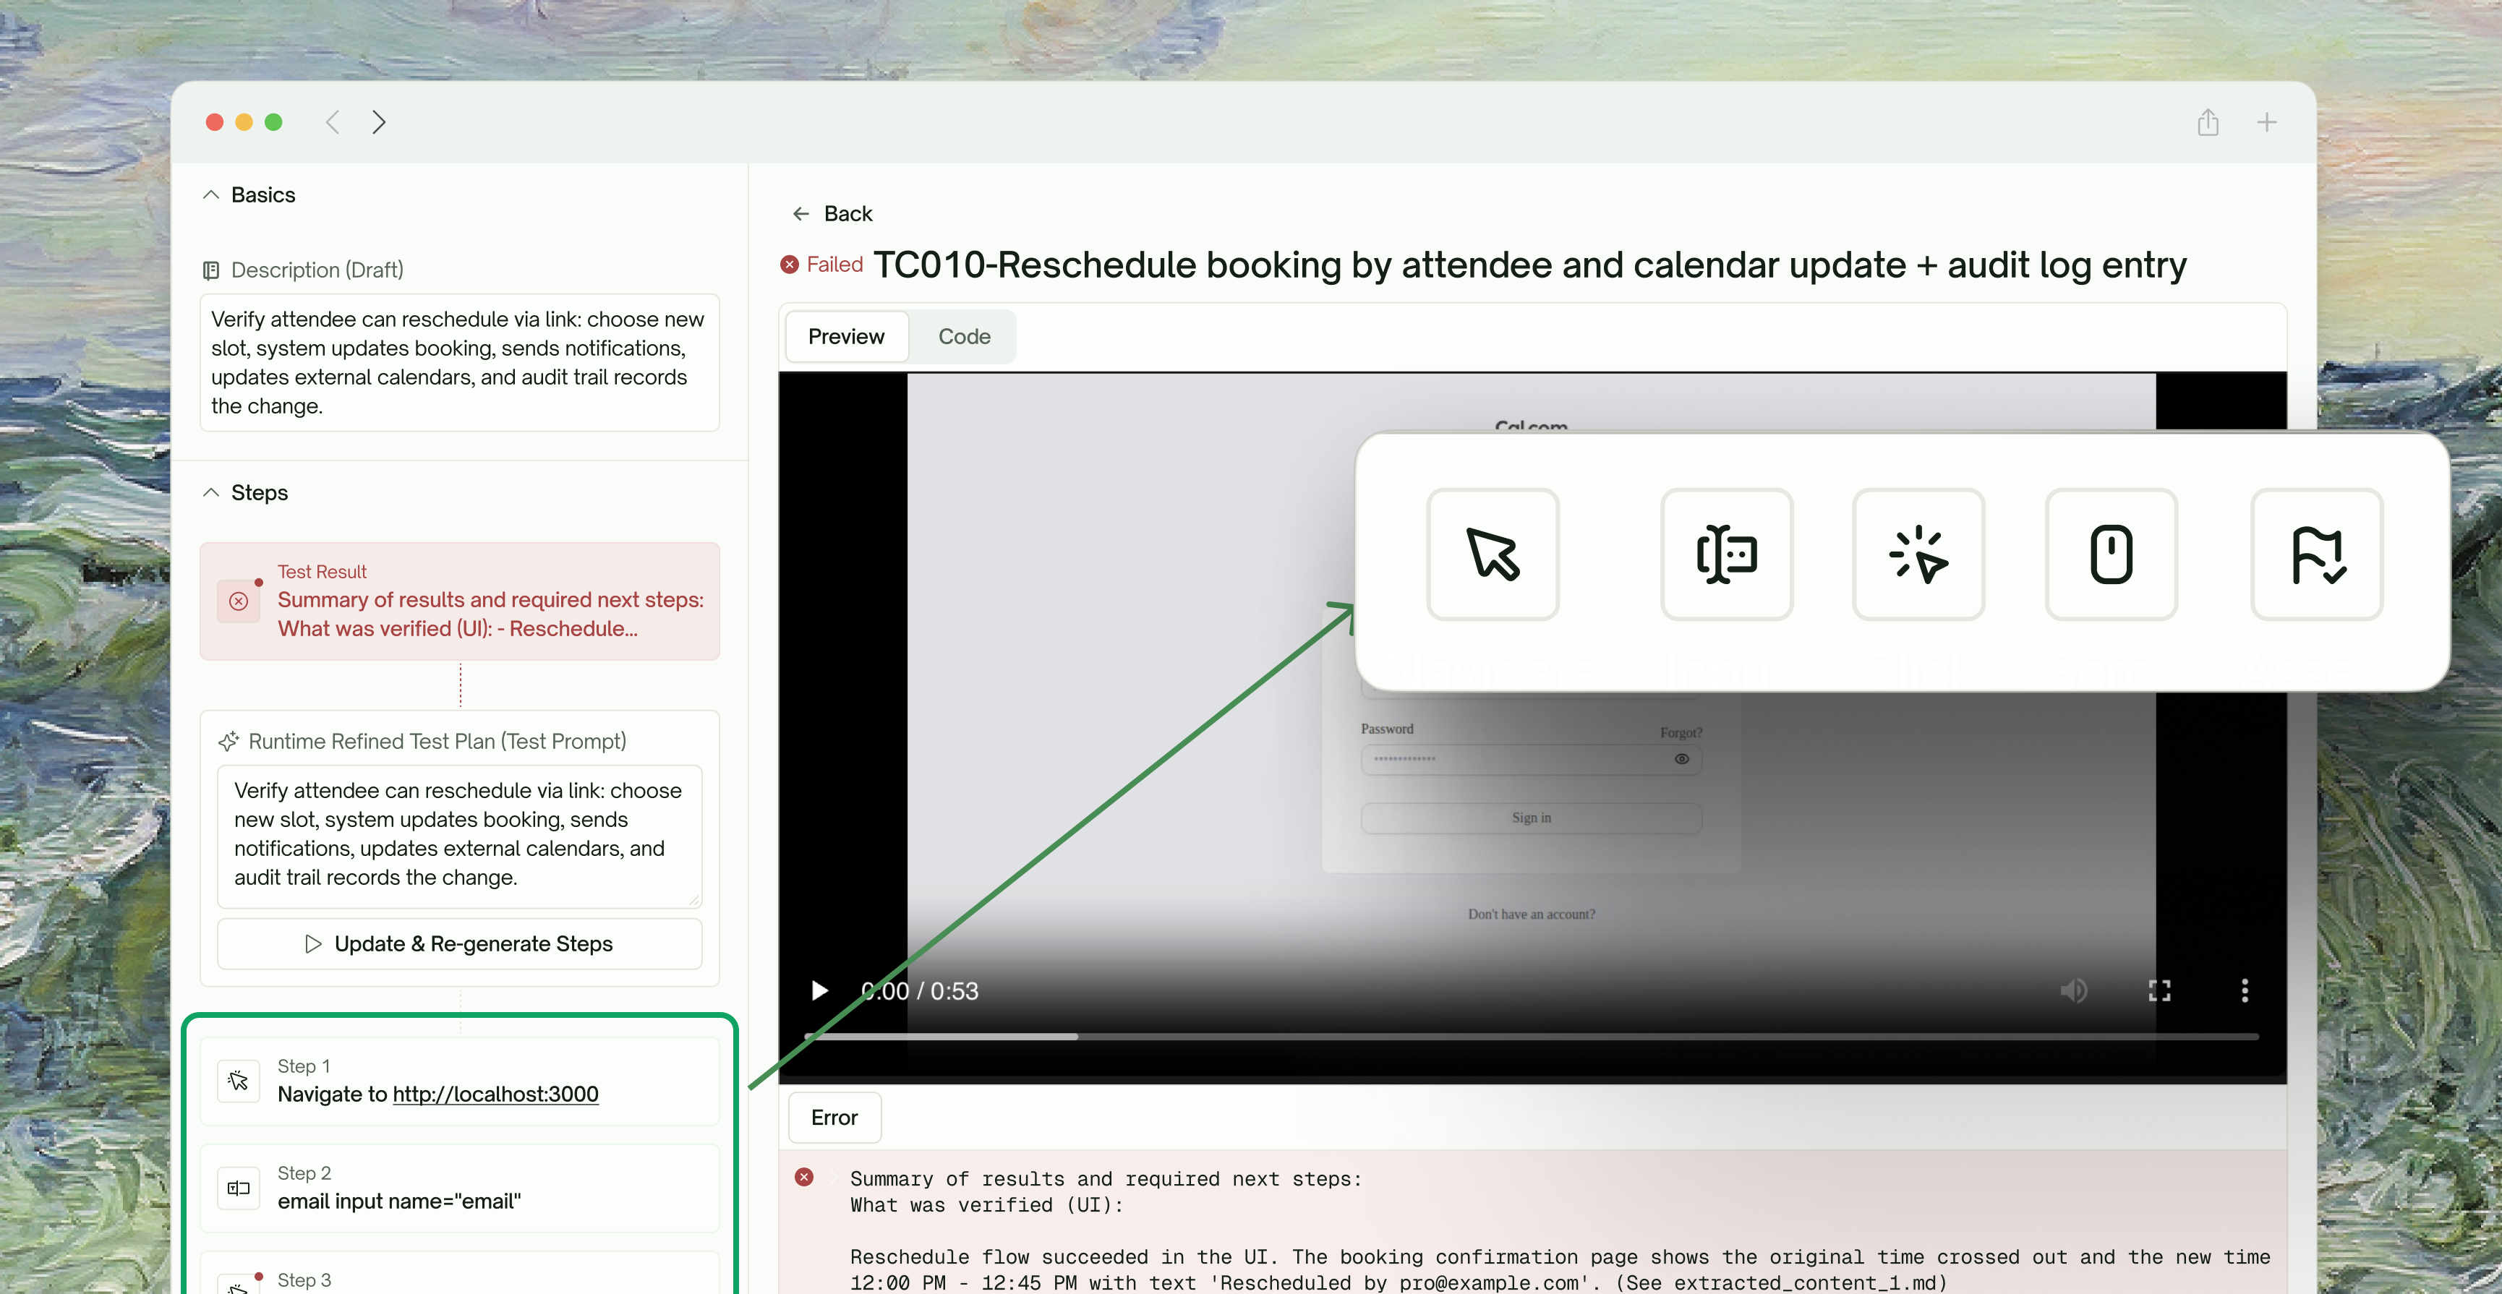The width and height of the screenshot is (2502, 1294).
Task: Click the Input text-field icon in the callout
Action: (x=1726, y=554)
